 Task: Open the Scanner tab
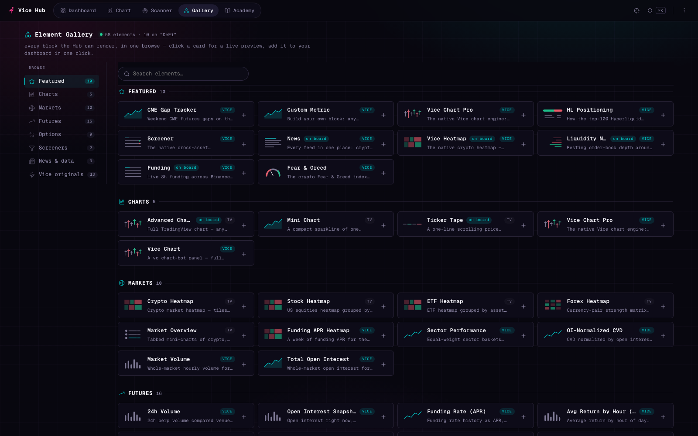pyautogui.click(x=157, y=10)
